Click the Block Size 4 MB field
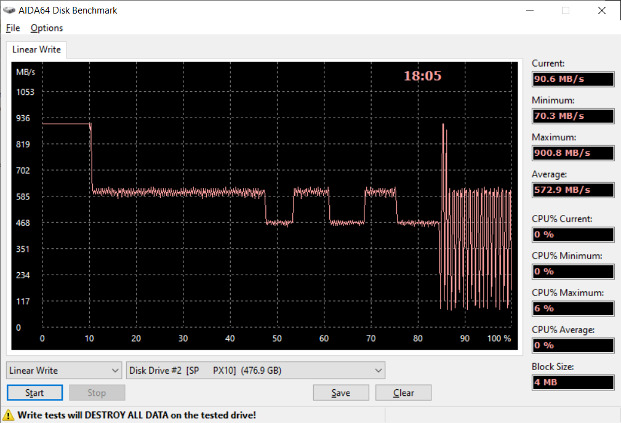This screenshot has height=423, width=621. (572, 382)
